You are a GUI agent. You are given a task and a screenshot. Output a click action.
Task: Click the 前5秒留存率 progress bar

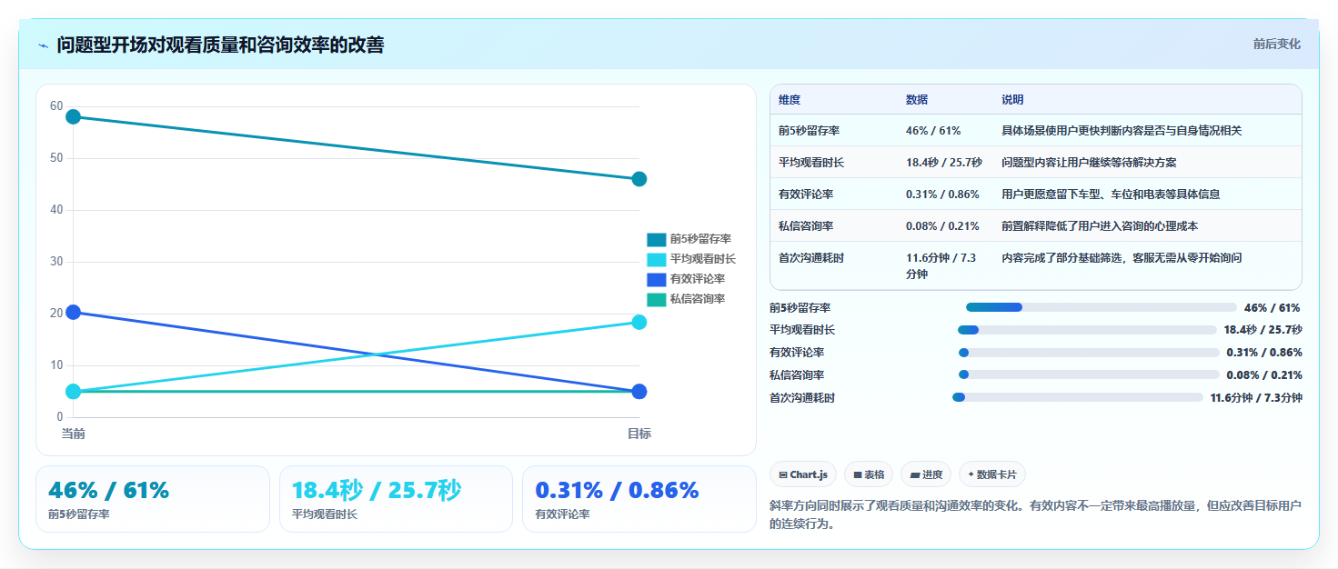click(1101, 307)
